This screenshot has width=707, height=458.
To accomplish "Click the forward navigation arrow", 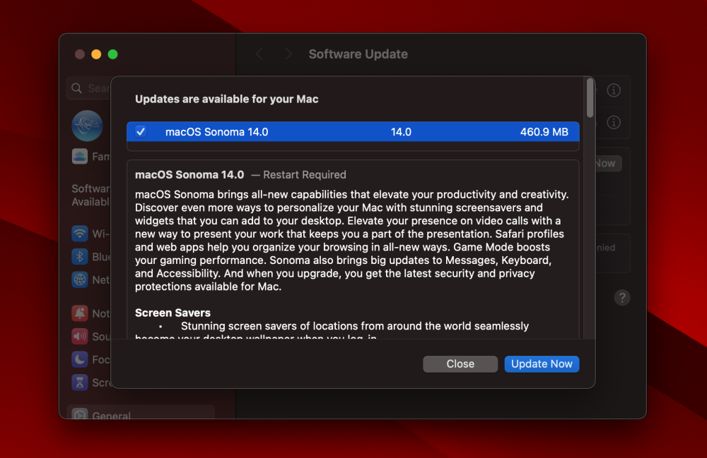I will [x=288, y=54].
